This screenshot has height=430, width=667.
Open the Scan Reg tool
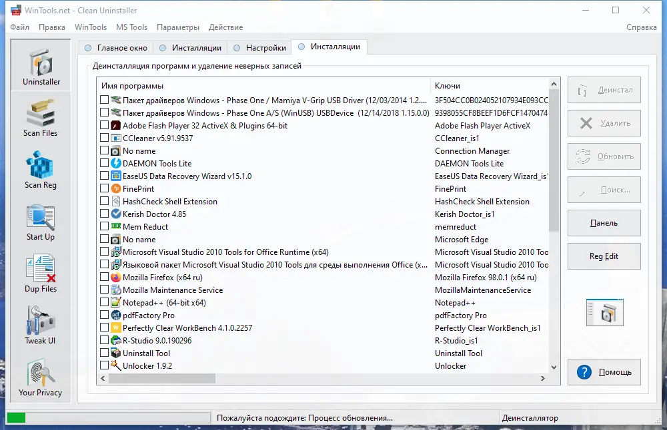tap(41, 170)
